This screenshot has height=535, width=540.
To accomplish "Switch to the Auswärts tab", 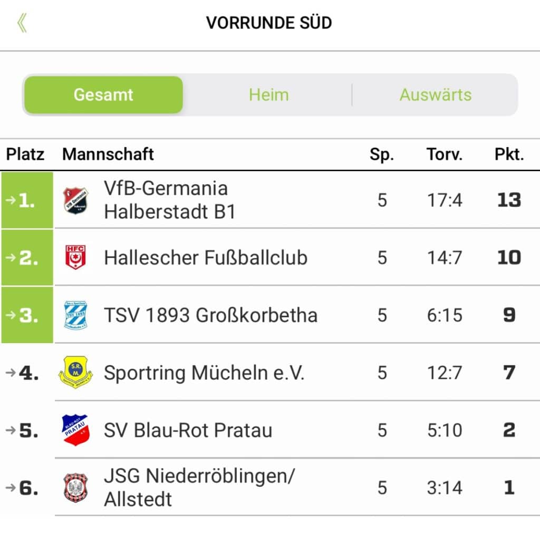I will click(x=435, y=95).
